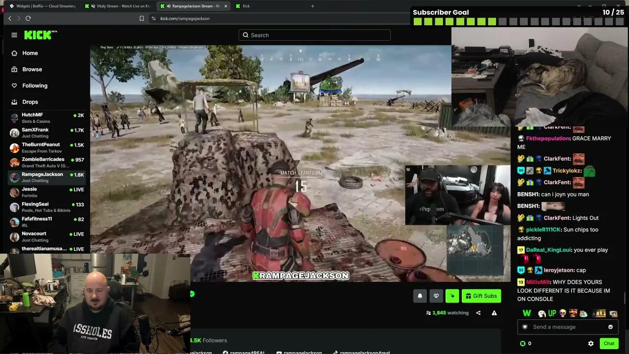Open SamXFrank channel in the sidebar
Screen dimensions: 629x354
click(48, 133)
